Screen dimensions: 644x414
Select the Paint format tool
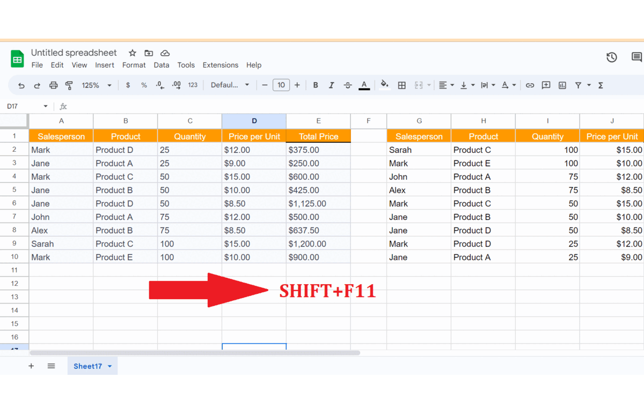(69, 85)
